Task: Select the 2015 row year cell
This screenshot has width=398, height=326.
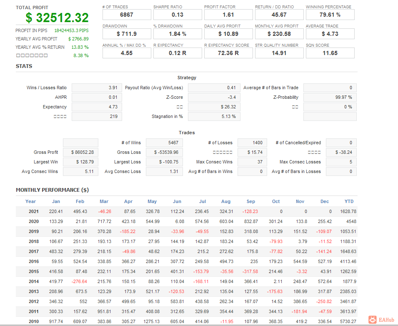Action: pyautogui.click(x=33, y=272)
